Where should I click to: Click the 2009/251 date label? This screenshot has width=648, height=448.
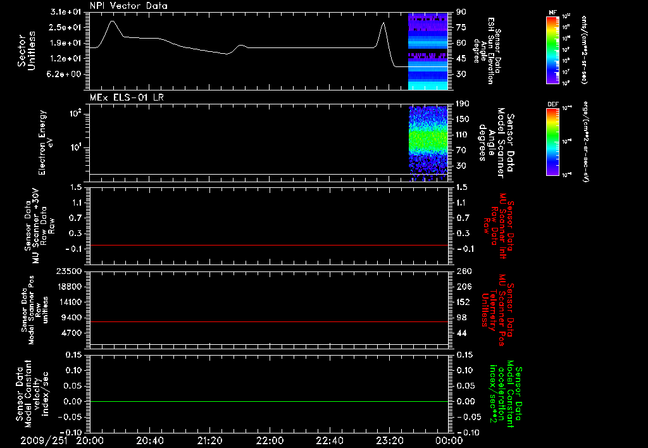[44, 441]
